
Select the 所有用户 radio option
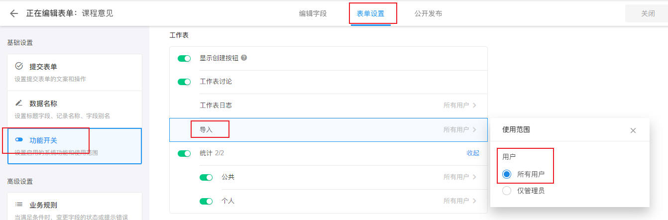[507, 174]
